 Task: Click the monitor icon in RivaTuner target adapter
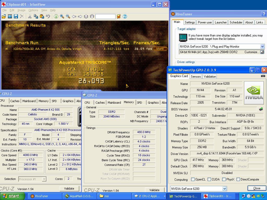(x=183, y=37)
